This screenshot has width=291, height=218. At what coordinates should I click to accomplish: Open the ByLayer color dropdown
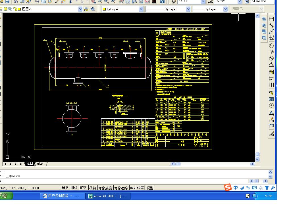[141, 9]
